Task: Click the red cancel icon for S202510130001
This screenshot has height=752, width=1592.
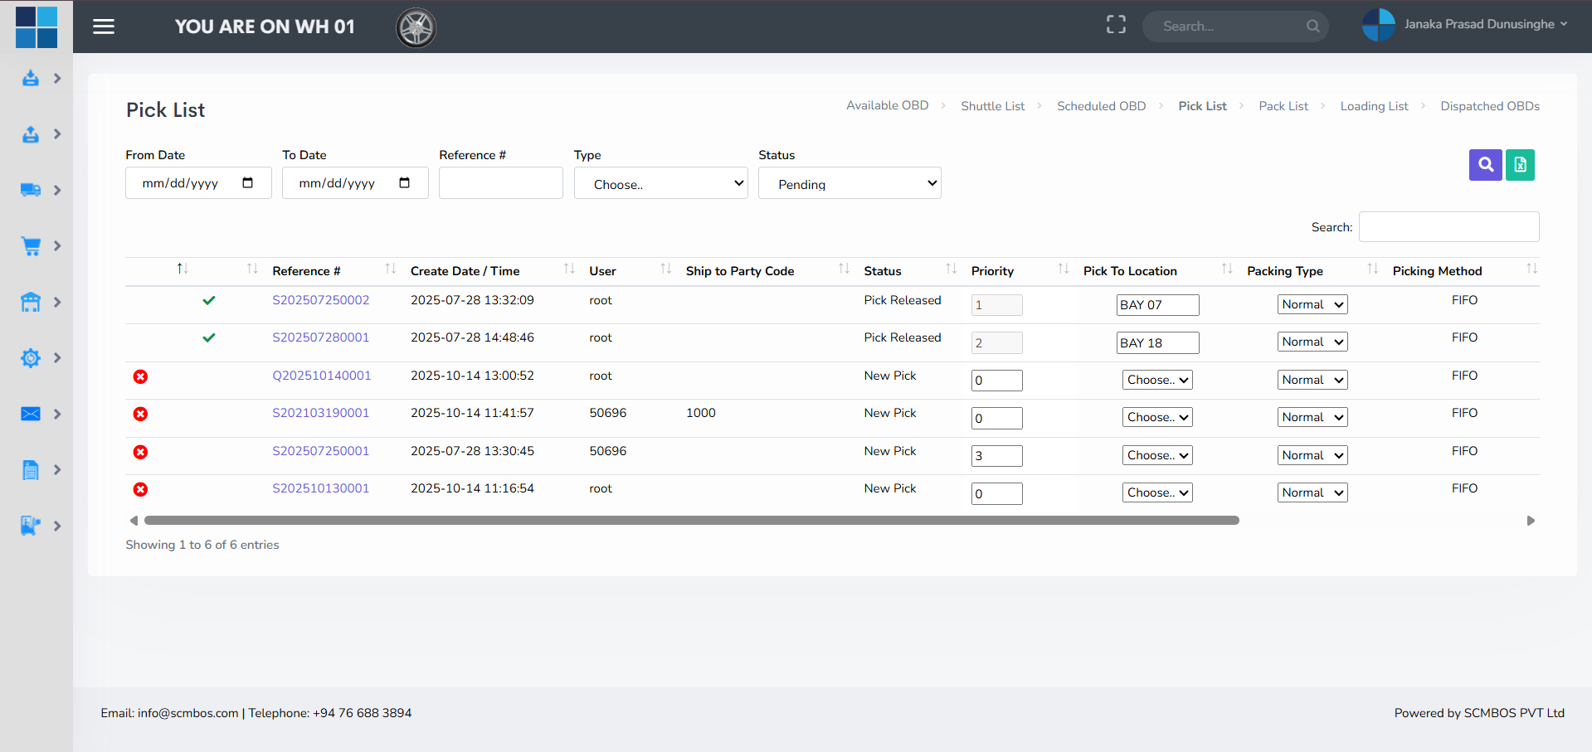Action: (x=141, y=489)
